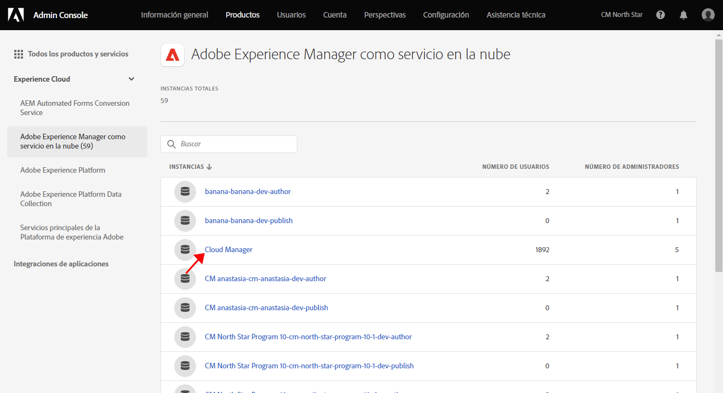Image resolution: width=723 pixels, height=393 pixels.
Task: Collapse the Experience Cloud section chevron
Action: (131, 79)
